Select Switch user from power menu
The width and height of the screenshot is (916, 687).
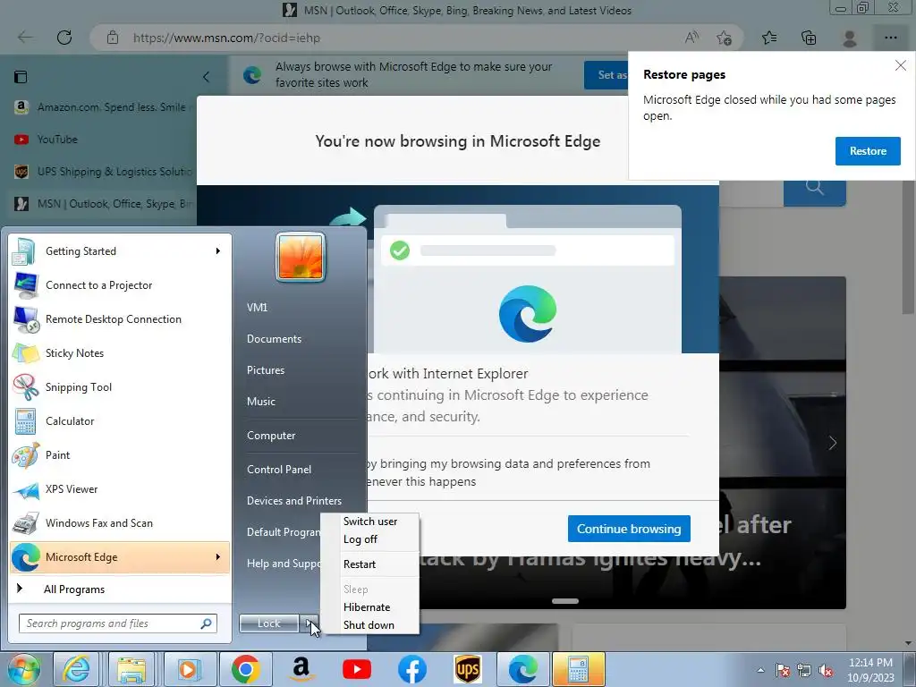370,522
